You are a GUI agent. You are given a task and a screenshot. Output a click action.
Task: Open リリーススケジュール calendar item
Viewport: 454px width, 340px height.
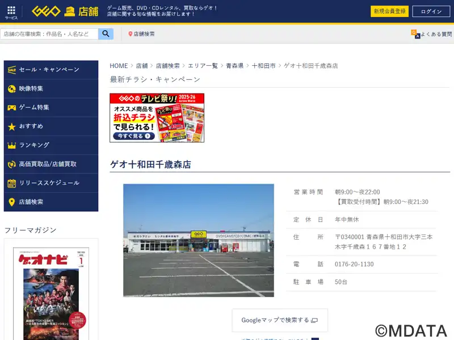(51, 183)
